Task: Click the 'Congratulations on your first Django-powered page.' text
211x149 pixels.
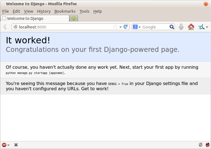Action: click(93, 49)
